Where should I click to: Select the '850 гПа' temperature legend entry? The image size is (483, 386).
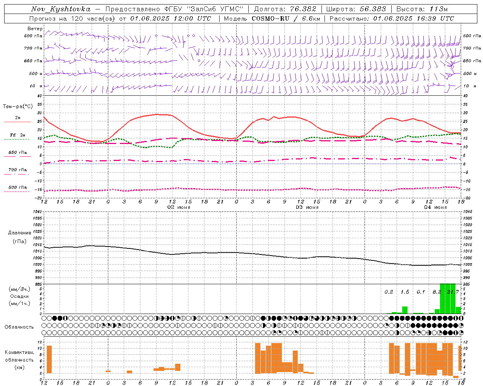pyautogui.click(x=18, y=153)
